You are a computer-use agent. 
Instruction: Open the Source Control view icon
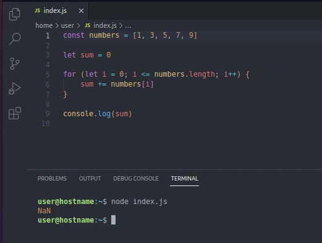14,64
